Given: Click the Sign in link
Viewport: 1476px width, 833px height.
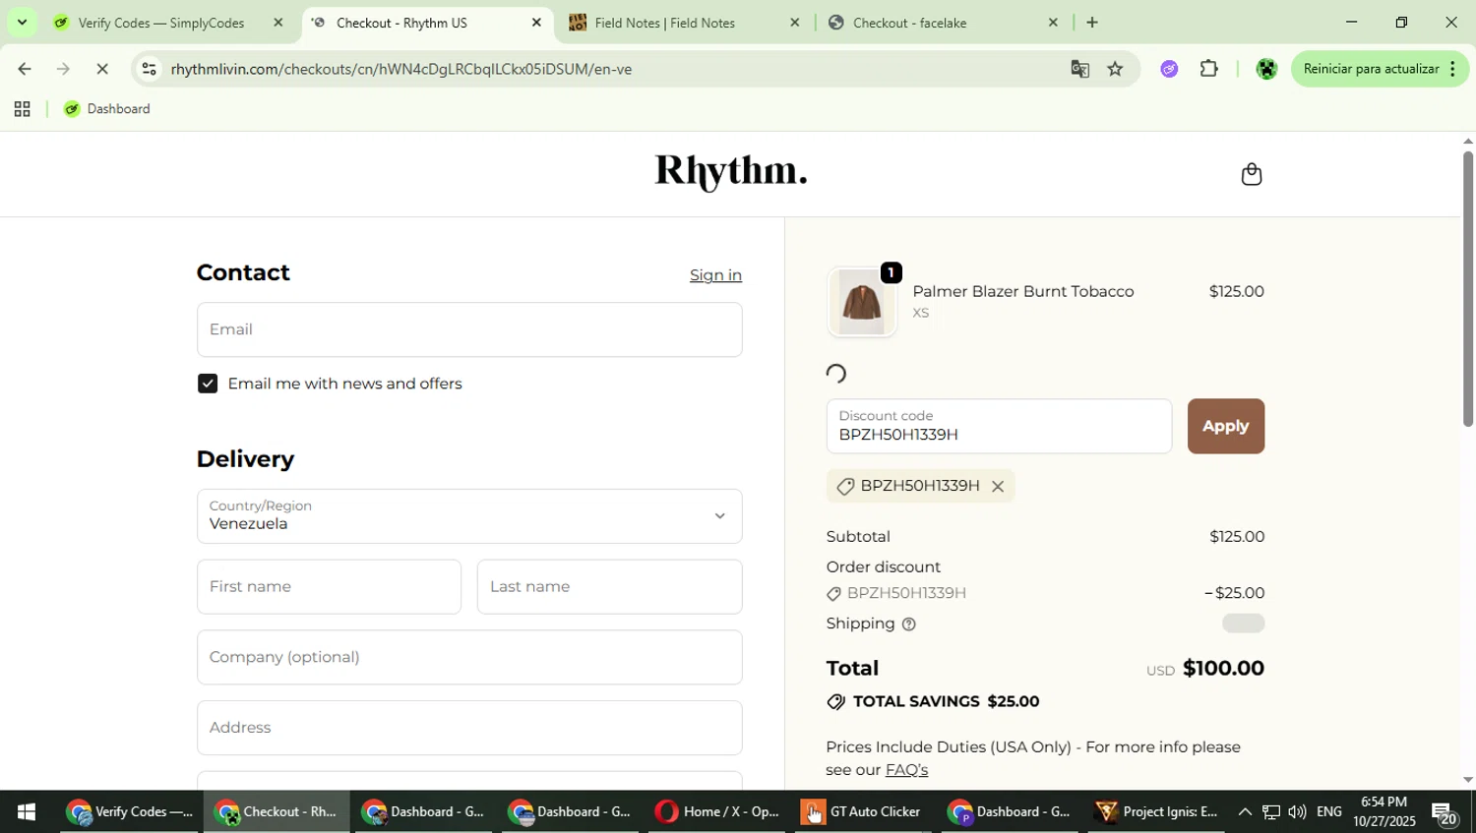Looking at the screenshot, I should [x=715, y=275].
